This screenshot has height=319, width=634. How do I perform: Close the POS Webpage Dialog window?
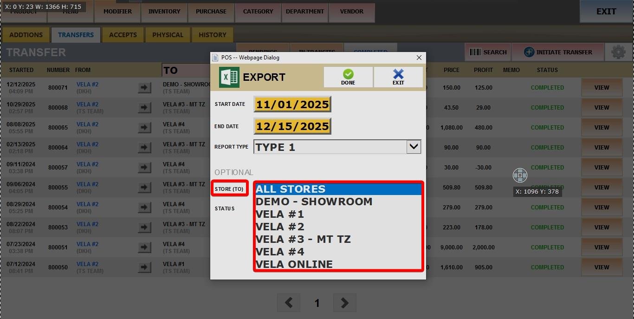(419, 58)
